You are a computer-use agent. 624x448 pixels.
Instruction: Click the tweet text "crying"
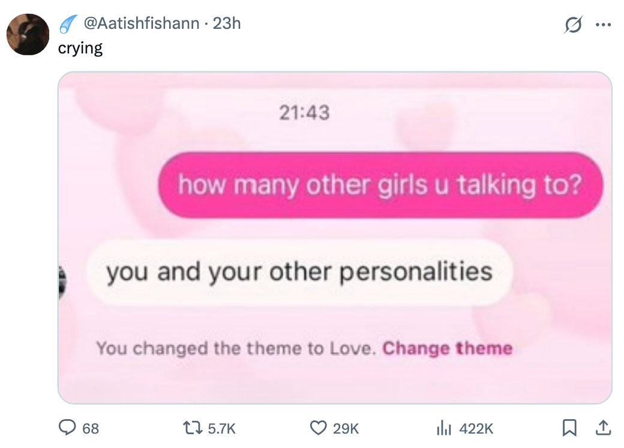point(80,48)
